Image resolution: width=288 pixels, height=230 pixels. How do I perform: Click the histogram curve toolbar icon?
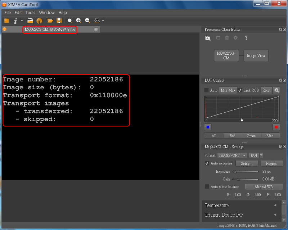pyautogui.click(x=96, y=21)
